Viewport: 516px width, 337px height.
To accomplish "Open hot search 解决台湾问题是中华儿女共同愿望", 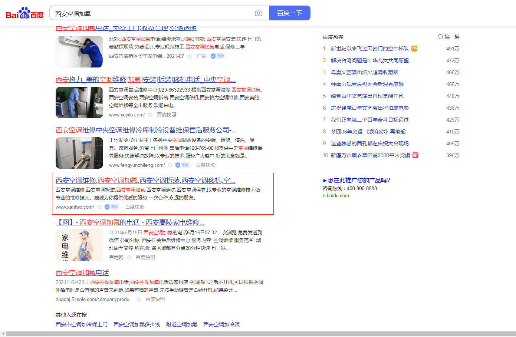I will (370, 60).
